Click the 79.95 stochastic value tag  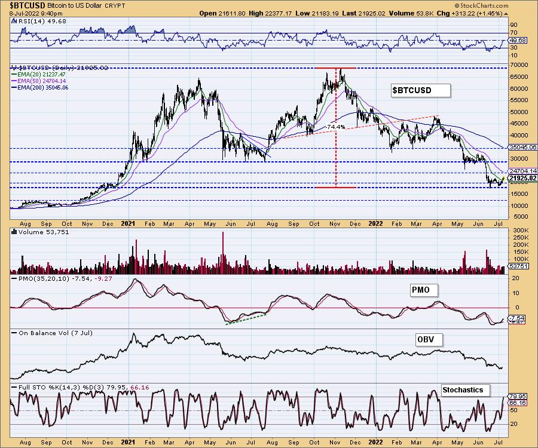(x=518, y=397)
